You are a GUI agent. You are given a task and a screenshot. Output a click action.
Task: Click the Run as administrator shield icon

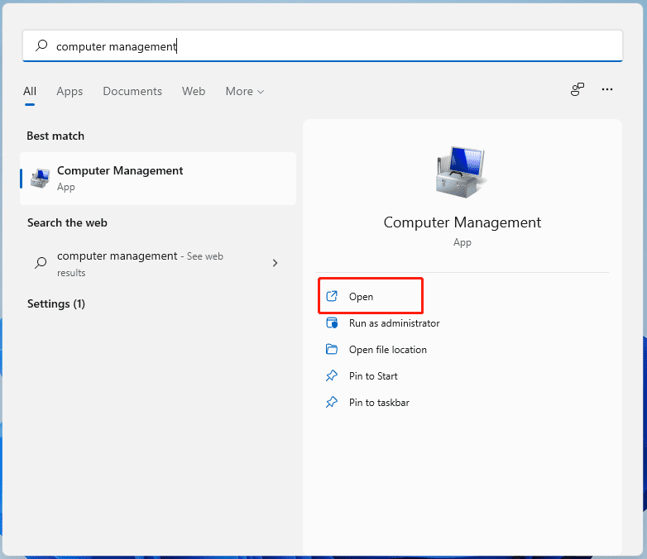pos(332,323)
